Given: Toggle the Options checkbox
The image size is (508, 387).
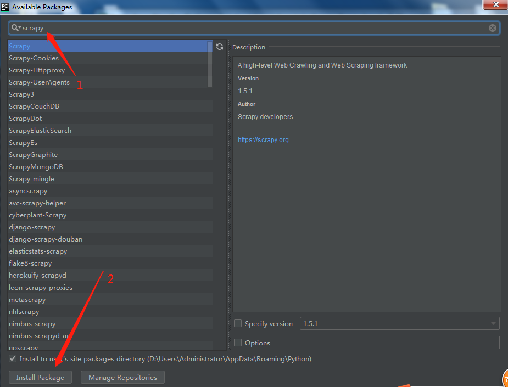Looking at the screenshot, I should pyautogui.click(x=238, y=343).
